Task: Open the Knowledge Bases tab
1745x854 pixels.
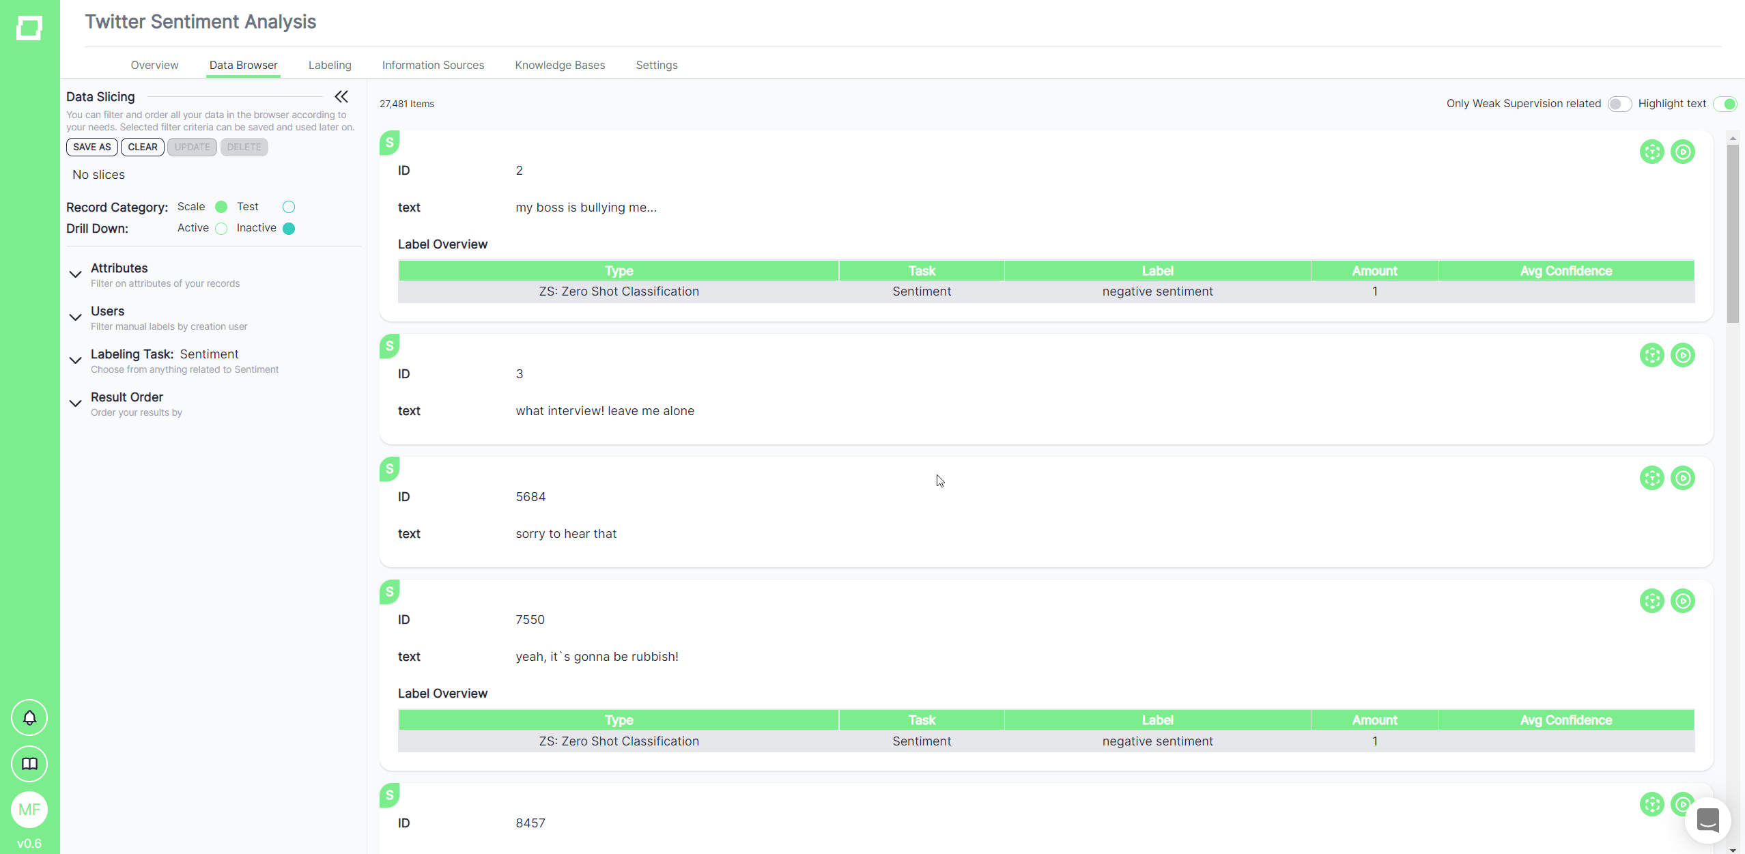Action: pos(560,65)
